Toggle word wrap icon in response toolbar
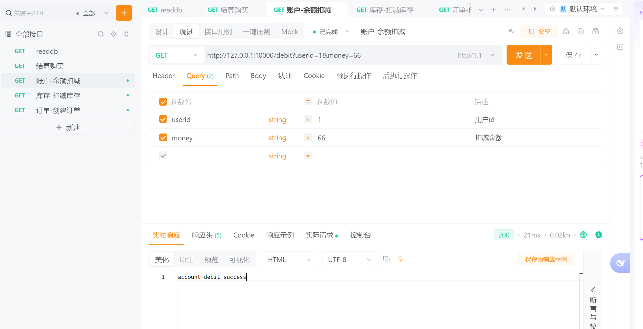Image resolution: width=643 pixels, height=329 pixels. tap(400, 259)
